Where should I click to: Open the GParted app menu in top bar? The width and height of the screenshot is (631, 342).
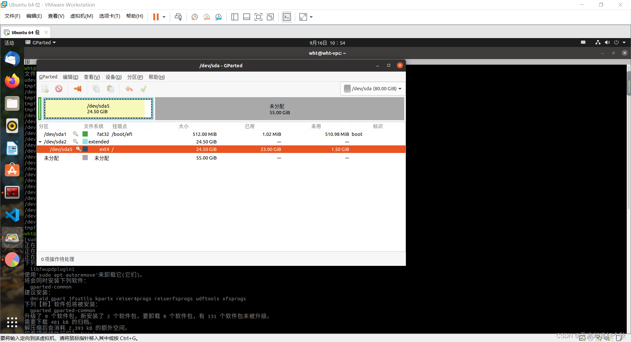click(41, 43)
